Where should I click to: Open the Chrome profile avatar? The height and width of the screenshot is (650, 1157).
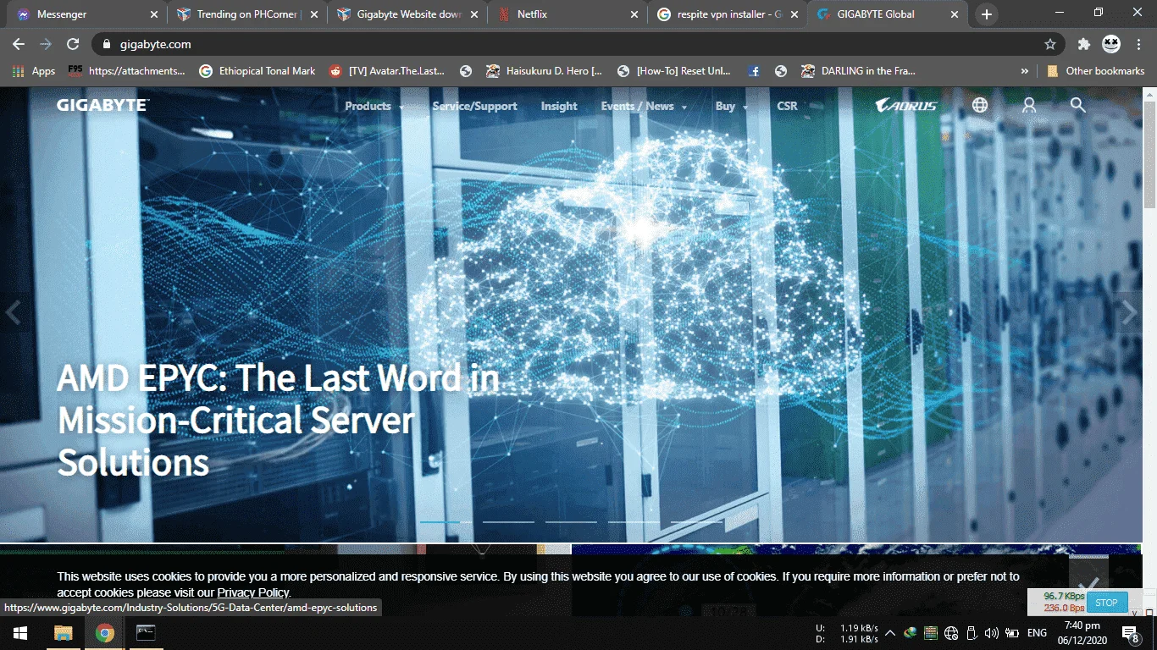click(1111, 44)
